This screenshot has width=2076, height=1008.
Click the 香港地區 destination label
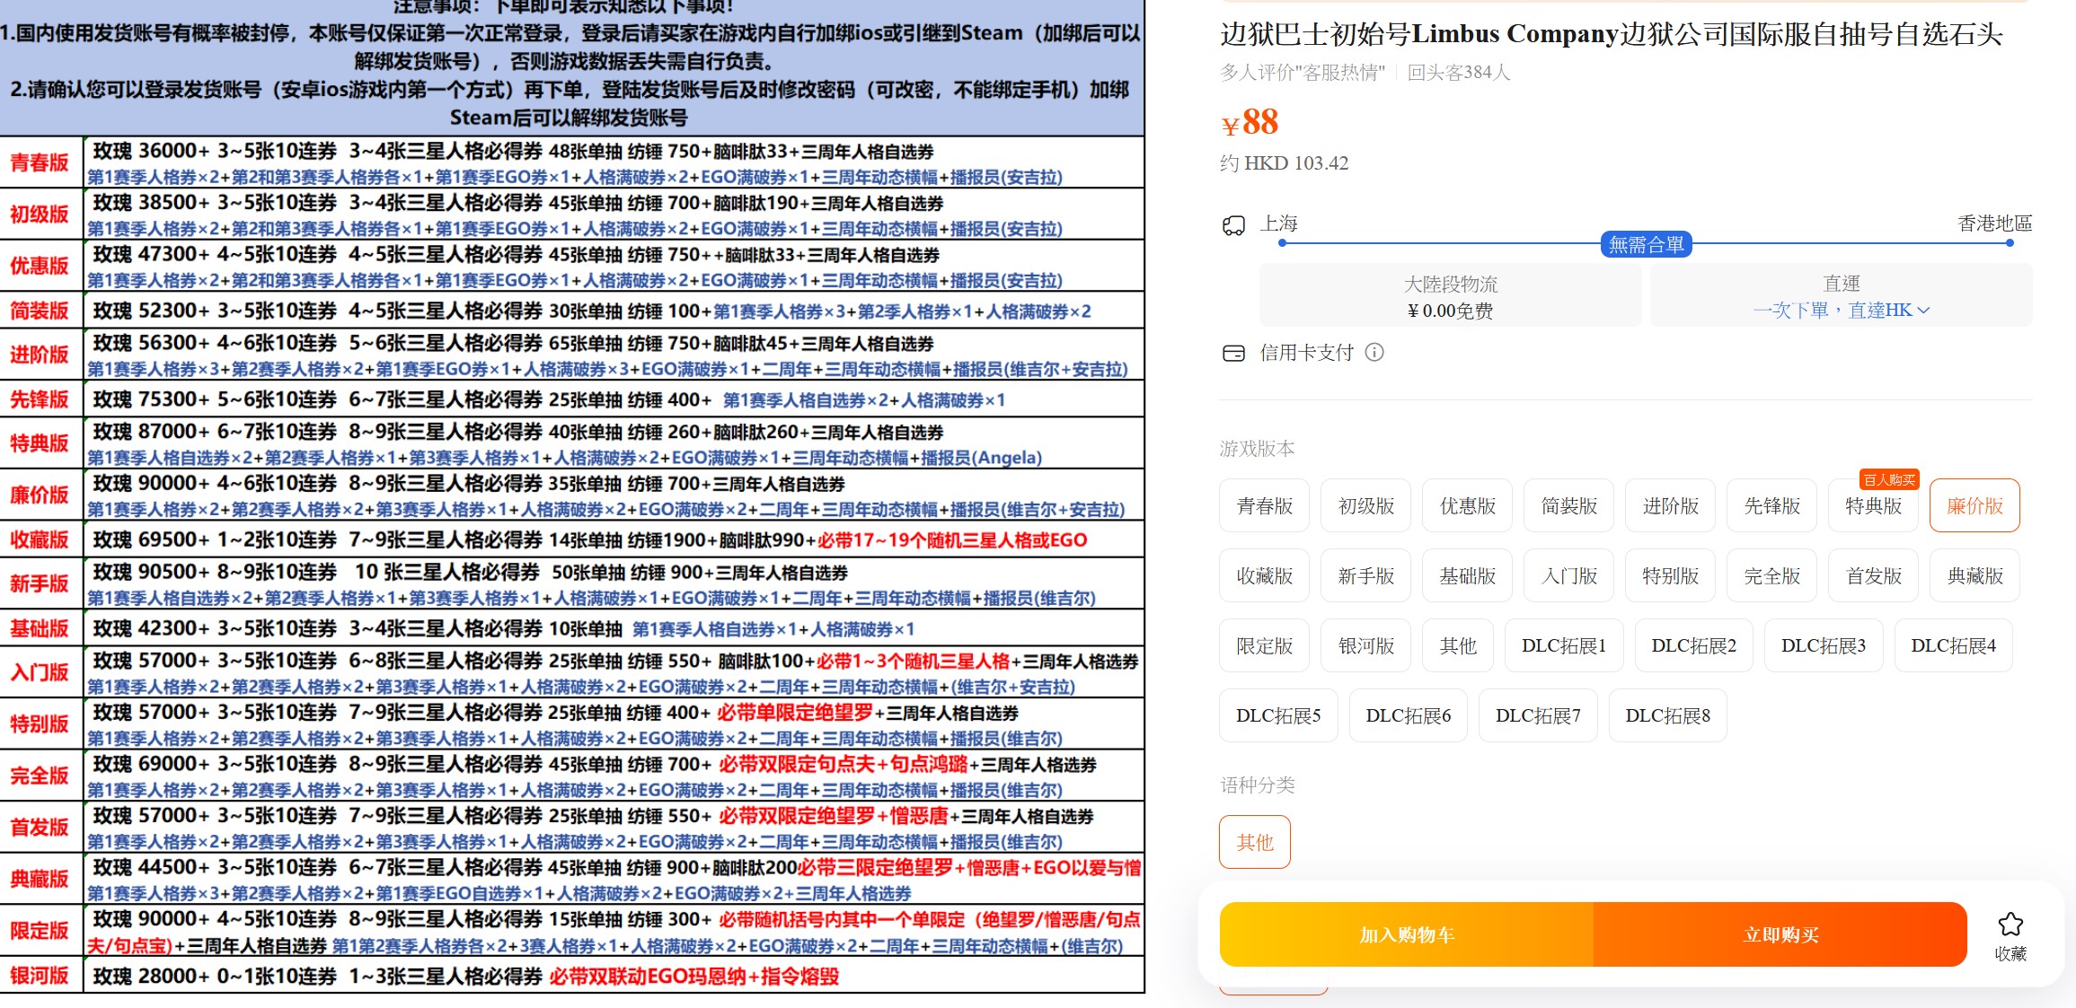(1995, 224)
